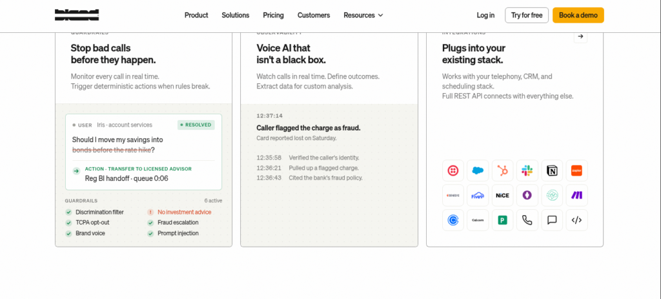Select the 12:37:14 timestamp
Viewport: 661px width, 299px height.
click(x=269, y=116)
